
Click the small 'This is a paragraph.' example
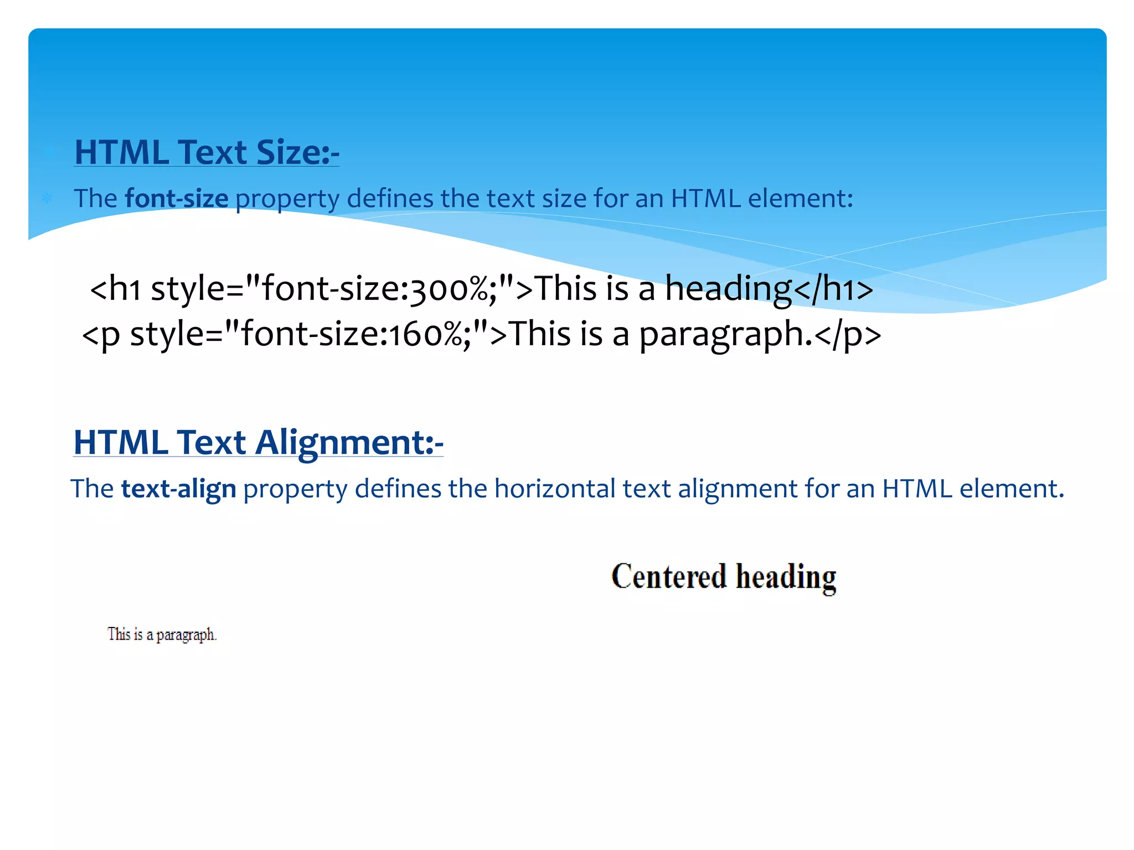pos(162,635)
